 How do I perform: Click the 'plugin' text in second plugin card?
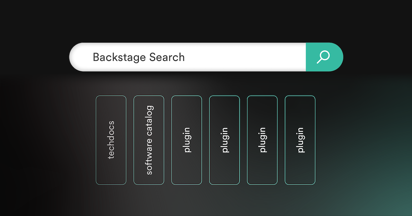tap(224, 140)
